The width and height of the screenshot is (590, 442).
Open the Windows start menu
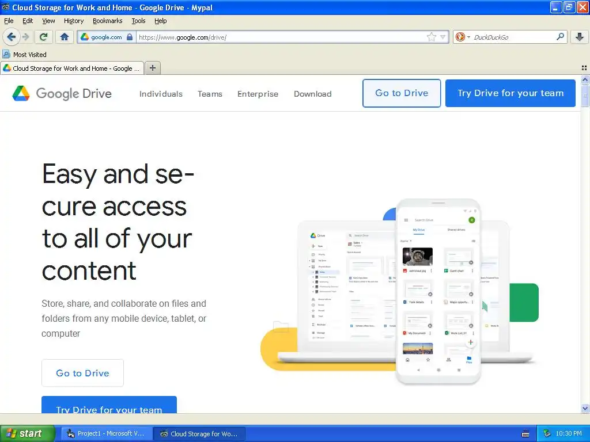28,433
